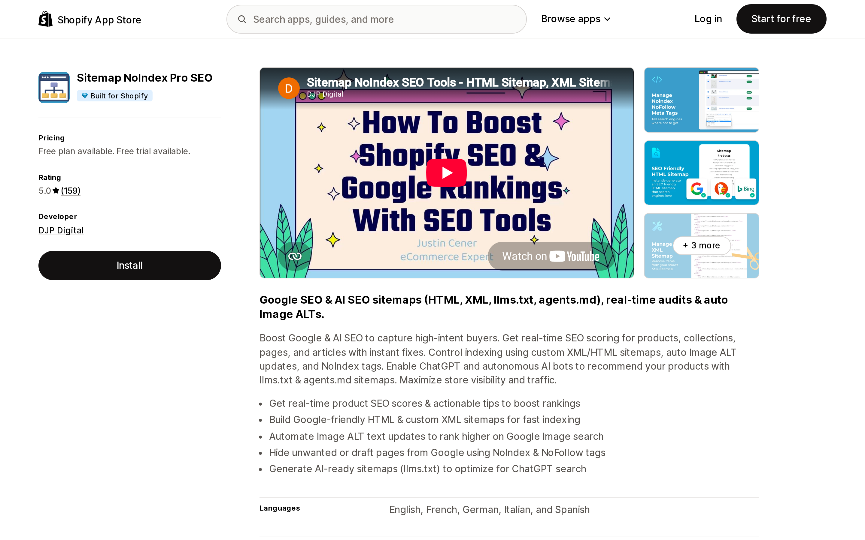Open the Sitemap NoIndex Pro SEO app icon

coord(54,88)
